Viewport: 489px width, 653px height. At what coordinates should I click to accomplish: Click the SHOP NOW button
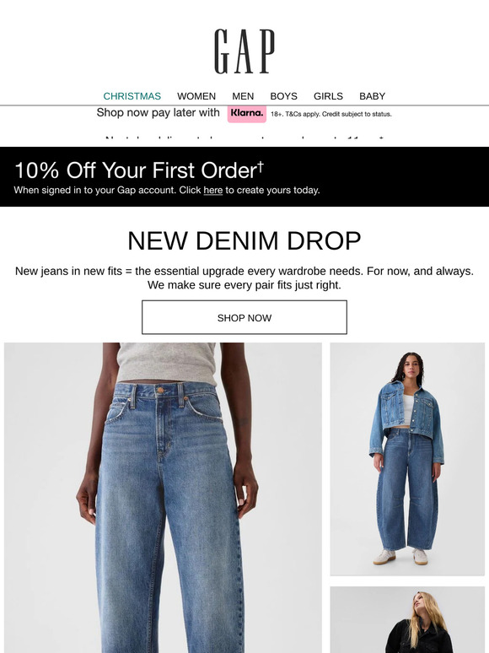244,317
